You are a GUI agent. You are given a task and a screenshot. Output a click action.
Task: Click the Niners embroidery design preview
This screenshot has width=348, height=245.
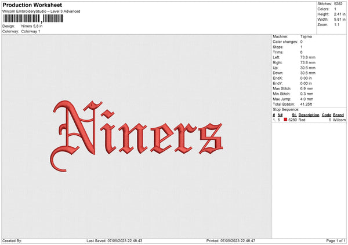(x=136, y=136)
